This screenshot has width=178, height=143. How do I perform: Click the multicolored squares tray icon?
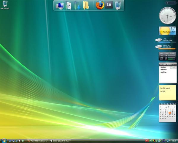click(154, 141)
